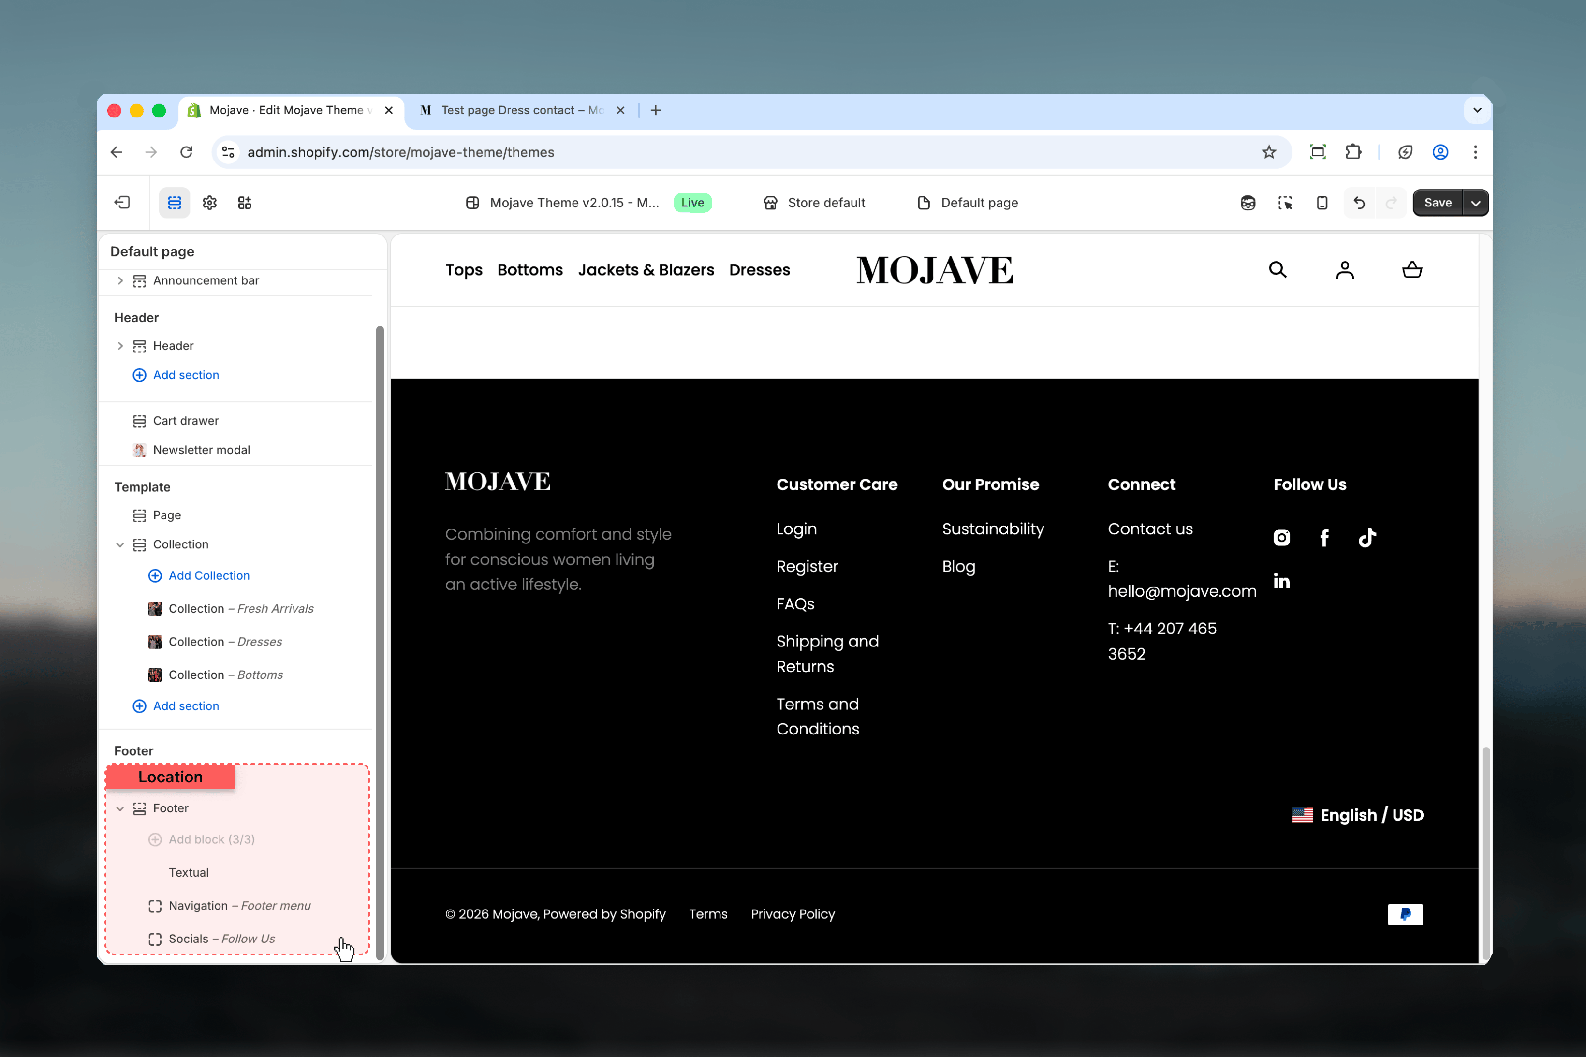The width and height of the screenshot is (1586, 1057).
Task: Click the Shipping and Returns link
Action: [x=827, y=654]
